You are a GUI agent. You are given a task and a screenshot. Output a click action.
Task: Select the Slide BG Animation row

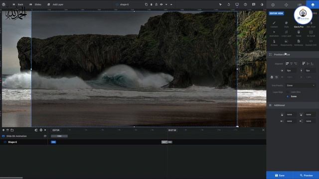(x=24, y=136)
